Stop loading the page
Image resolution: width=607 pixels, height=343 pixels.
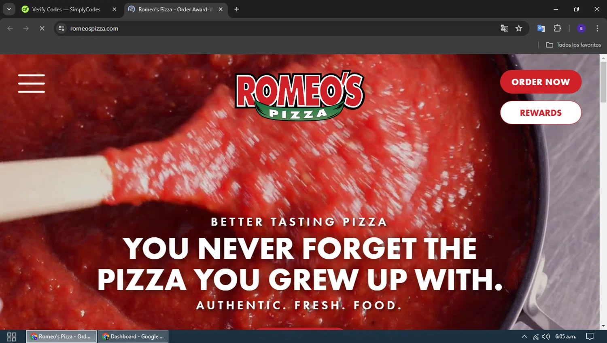click(42, 28)
